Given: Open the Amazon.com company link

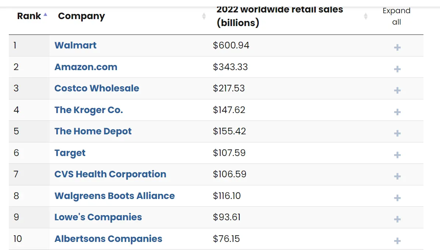Looking at the screenshot, I should point(86,67).
